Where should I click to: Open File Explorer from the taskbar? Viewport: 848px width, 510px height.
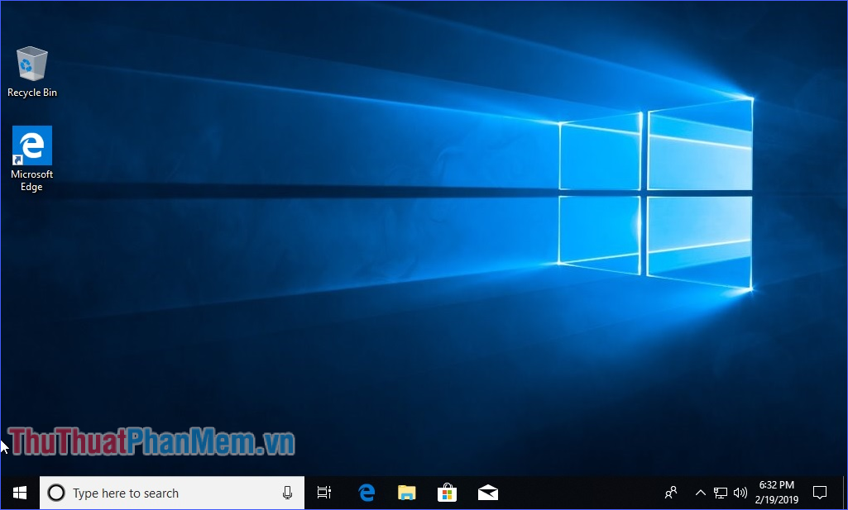click(x=406, y=492)
